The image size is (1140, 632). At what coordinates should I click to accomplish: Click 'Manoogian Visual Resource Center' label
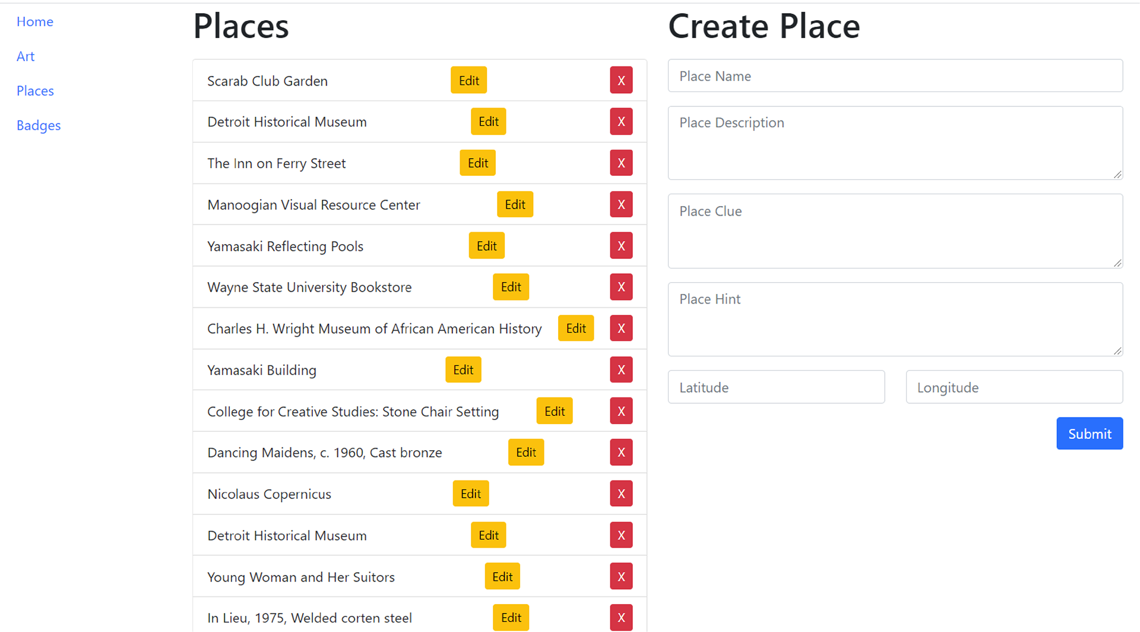[313, 205]
